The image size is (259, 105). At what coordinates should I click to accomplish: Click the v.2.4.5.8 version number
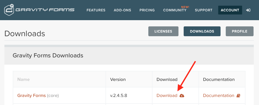coord(118,95)
